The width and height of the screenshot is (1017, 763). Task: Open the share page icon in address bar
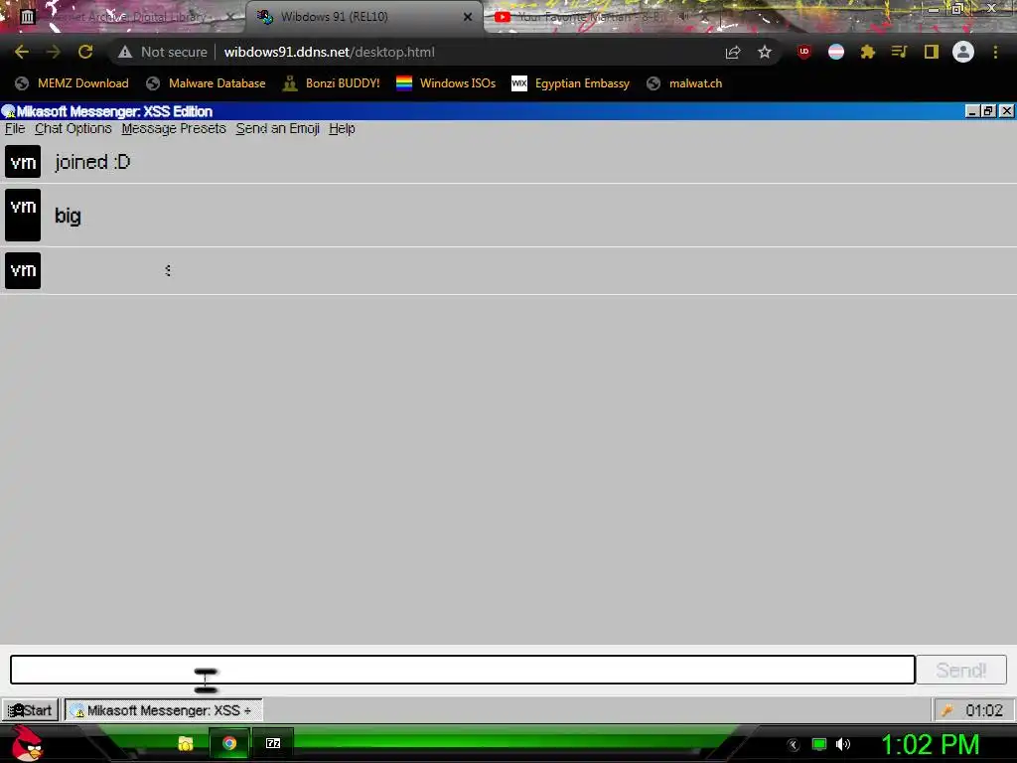[733, 52]
